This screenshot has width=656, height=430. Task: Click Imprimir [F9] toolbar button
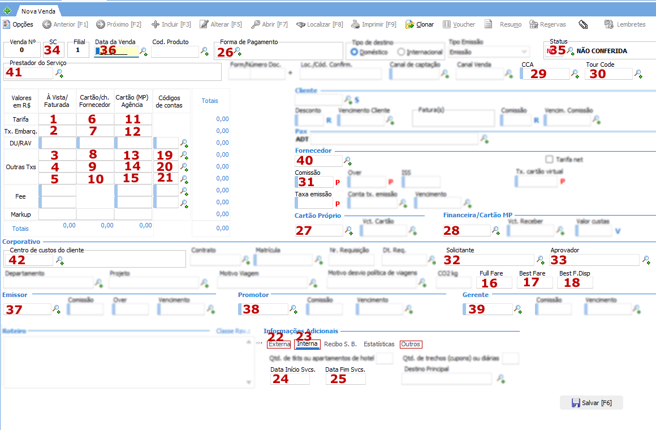(374, 24)
